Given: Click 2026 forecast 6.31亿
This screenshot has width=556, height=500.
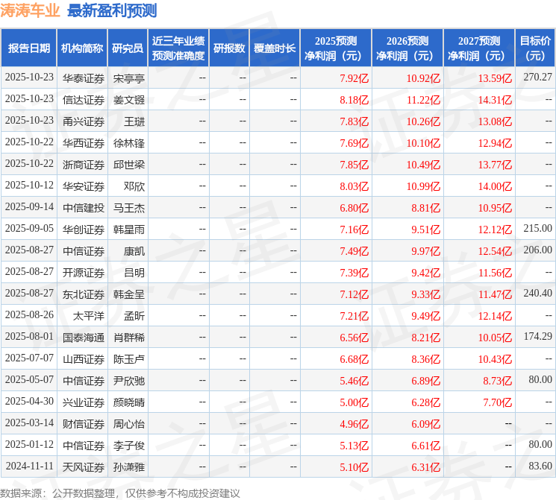Looking at the screenshot, I should click(425, 467).
